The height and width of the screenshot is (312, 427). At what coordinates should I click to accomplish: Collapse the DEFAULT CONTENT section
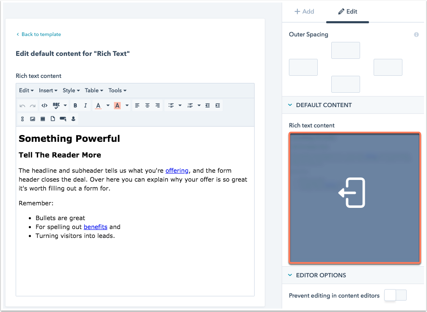pos(290,105)
